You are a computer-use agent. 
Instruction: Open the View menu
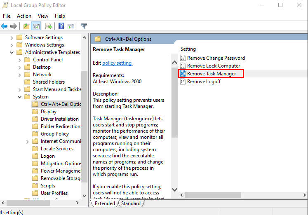[43, 16]
